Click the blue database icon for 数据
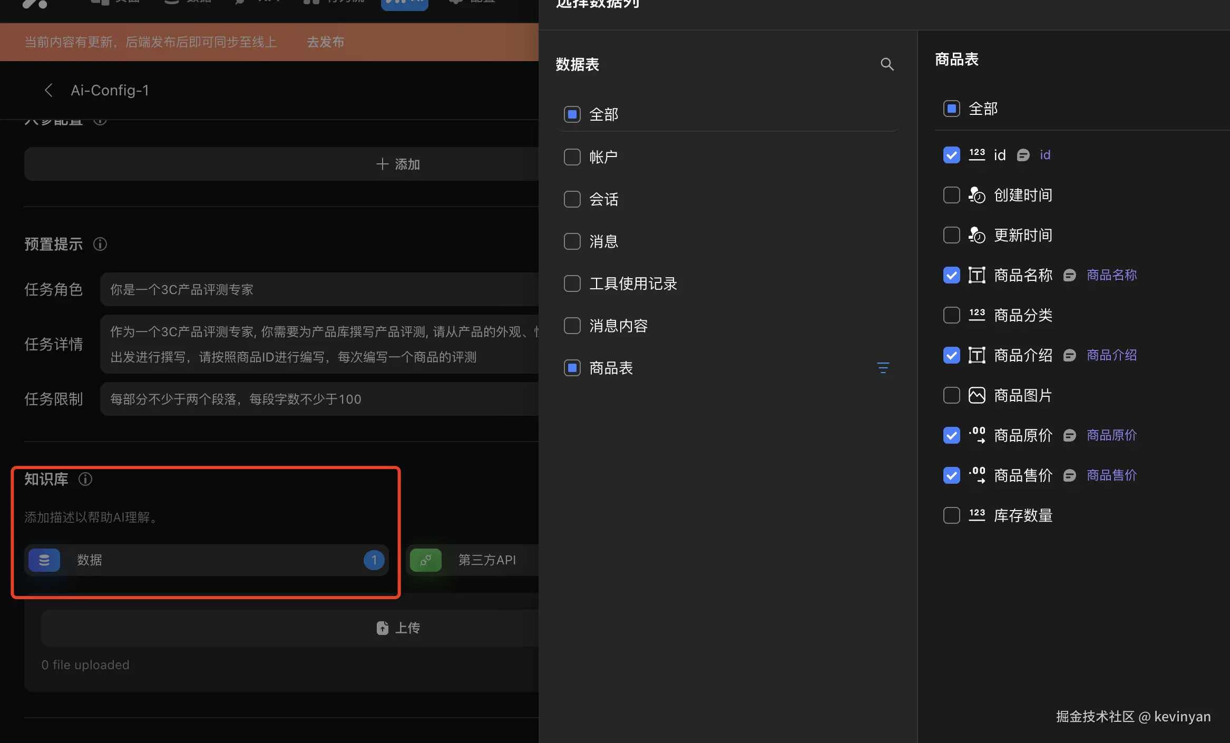This screenshot has height=743, width=1230. [x=44, y=560]
